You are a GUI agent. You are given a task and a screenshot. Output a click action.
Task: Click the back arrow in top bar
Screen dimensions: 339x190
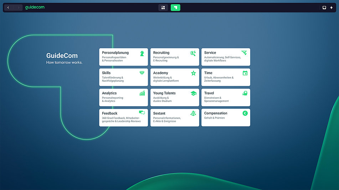pos(8,7)
